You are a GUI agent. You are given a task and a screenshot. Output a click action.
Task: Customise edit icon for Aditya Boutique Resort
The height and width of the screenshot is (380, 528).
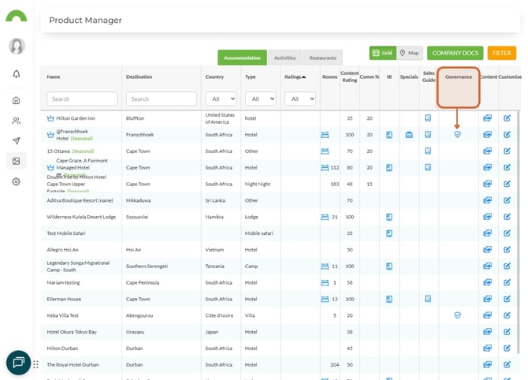pyautogui.click(x=507, y=200)
